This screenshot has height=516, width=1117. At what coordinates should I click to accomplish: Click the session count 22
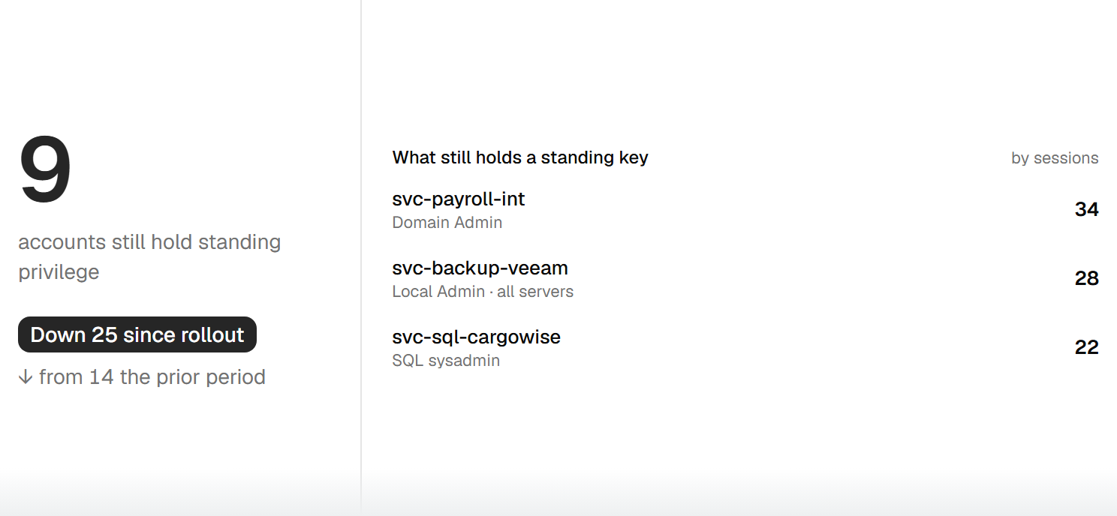coord(1086,347)
